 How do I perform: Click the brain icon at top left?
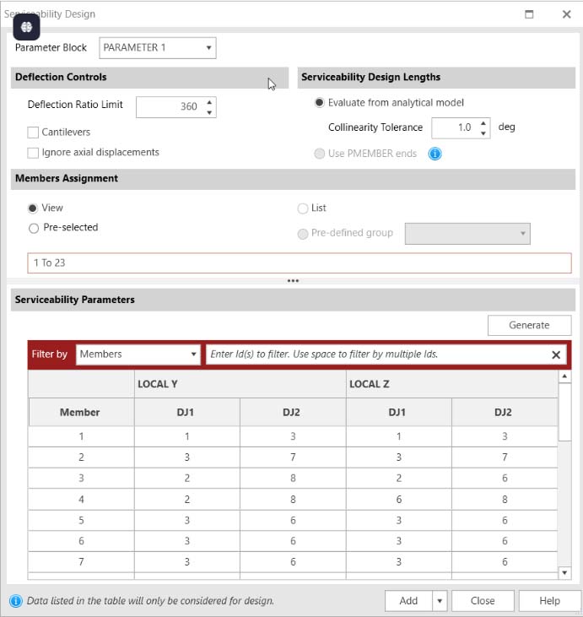tap(26, 27)
